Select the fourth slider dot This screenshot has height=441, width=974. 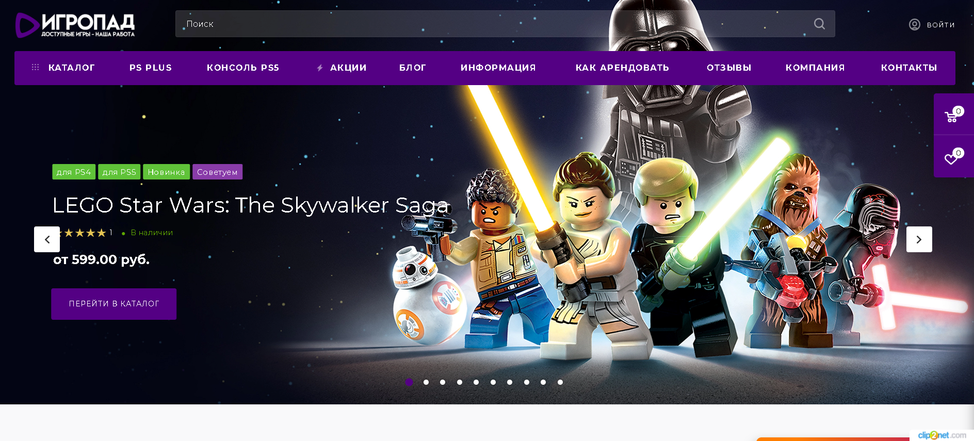click(460, 382)
